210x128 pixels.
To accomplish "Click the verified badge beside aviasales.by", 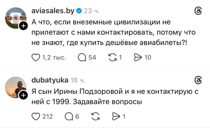I will (79, 11).
